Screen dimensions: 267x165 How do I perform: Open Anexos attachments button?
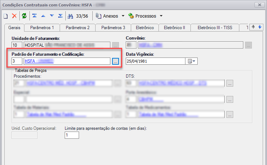point(107,16)
